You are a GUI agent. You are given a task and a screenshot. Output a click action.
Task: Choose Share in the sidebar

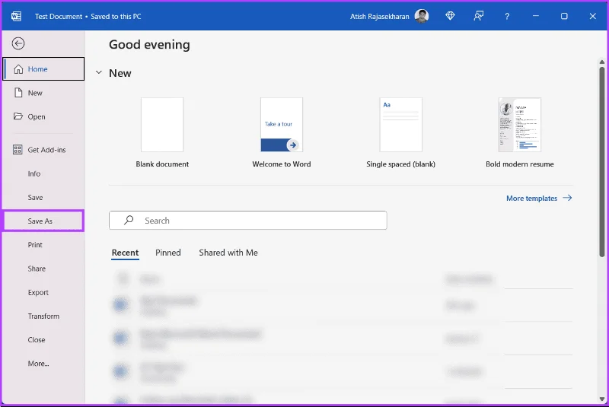tap(43, 269)
